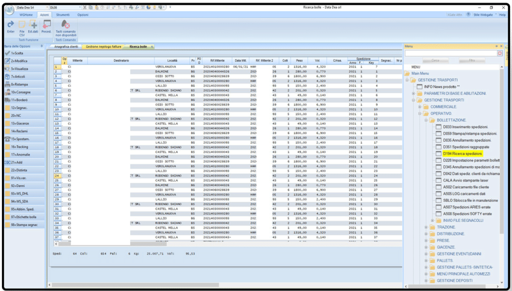Click the Cut scissors icon in the top toolbar
This screenshot has height=291, width=512.
(x=84, y=7)
